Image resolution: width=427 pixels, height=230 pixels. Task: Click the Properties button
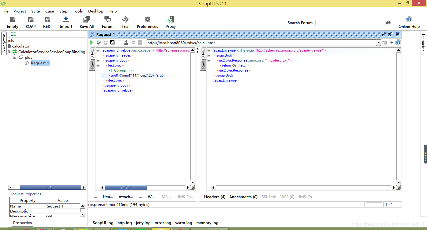click(x=23, y=223)
